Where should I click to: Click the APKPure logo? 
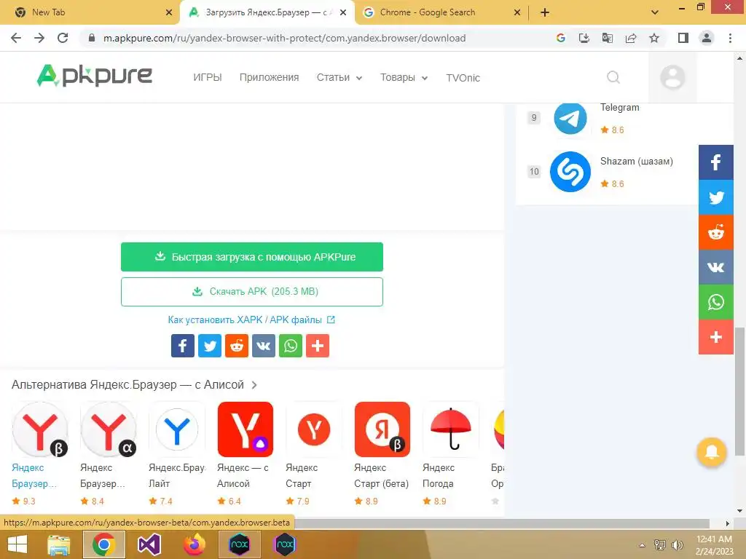[94, 76]
